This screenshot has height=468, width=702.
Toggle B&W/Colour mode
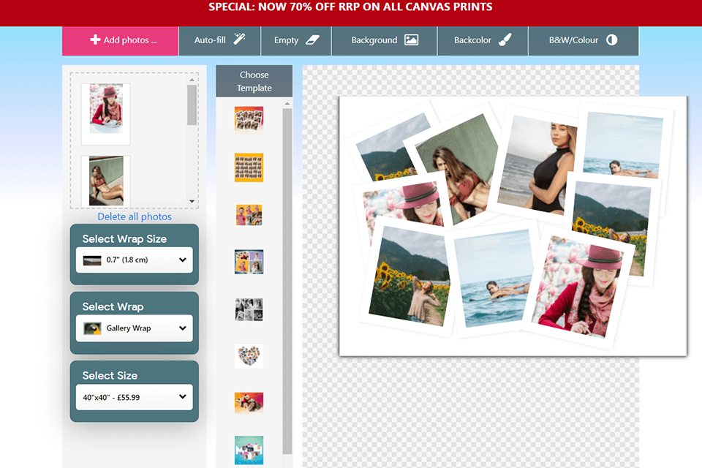tap(584, 41)
